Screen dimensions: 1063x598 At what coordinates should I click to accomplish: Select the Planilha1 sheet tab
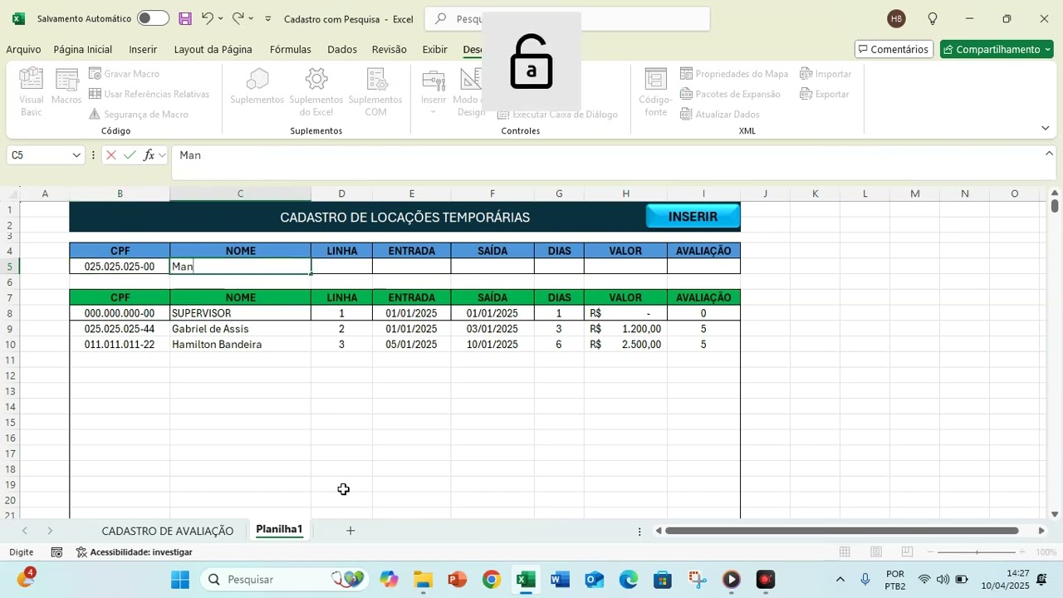(x=279, y=529)
